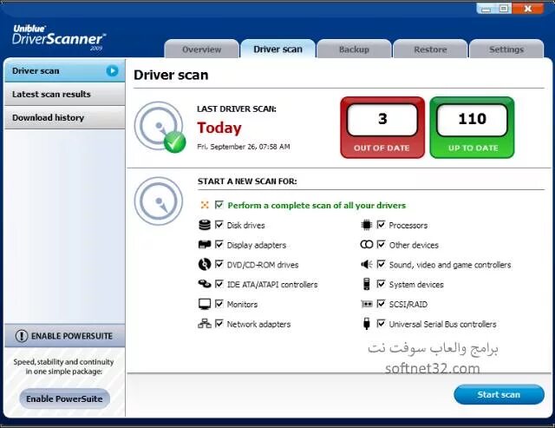
Task: Click the Other devices icon
Action: (366, 245)
